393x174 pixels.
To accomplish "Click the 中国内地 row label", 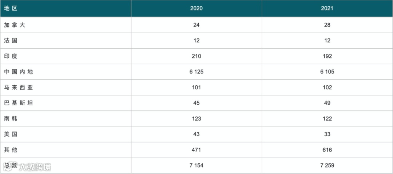I will (19, 72).
